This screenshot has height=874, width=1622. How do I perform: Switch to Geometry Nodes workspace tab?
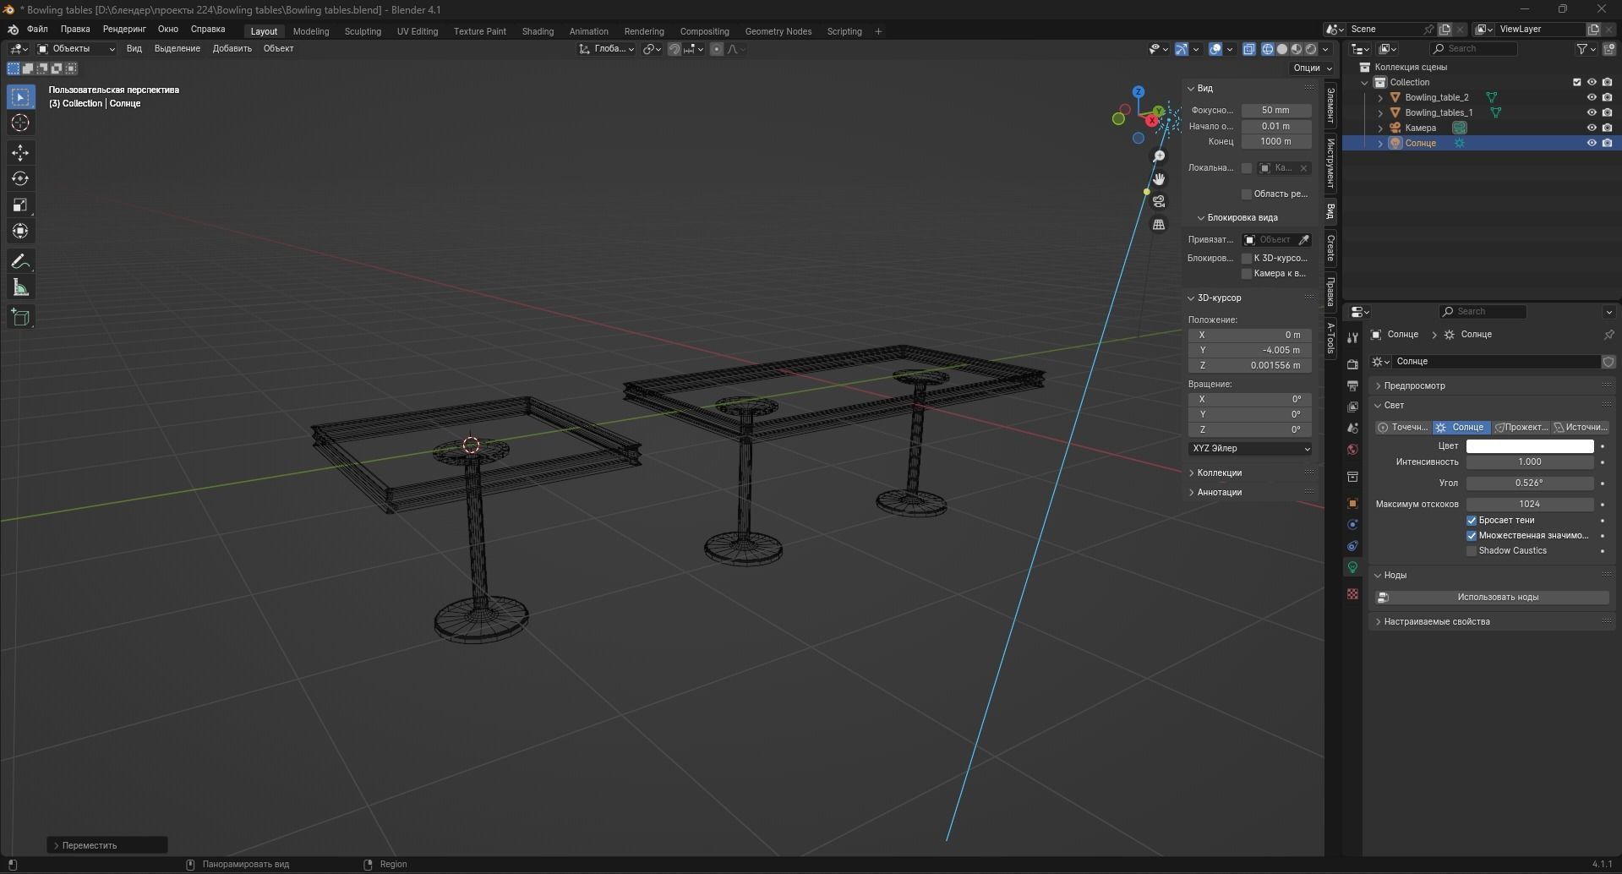778,31
